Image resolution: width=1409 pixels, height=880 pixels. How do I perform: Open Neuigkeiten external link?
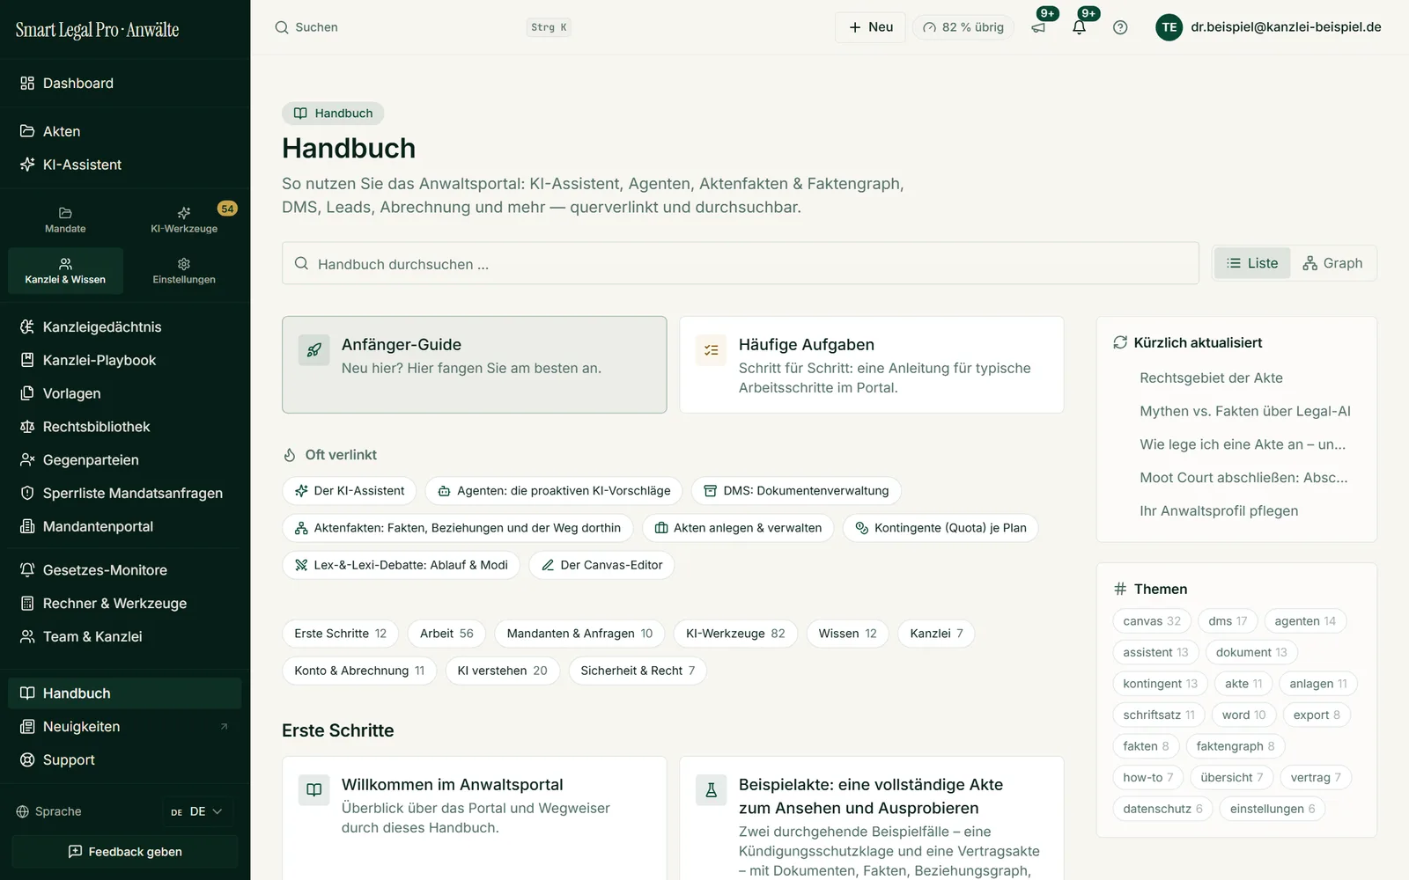(125, 727)
